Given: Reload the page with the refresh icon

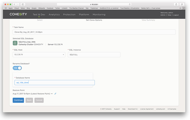Looking at the screenshot, I should pyautogui.click(x=130, y=4).
